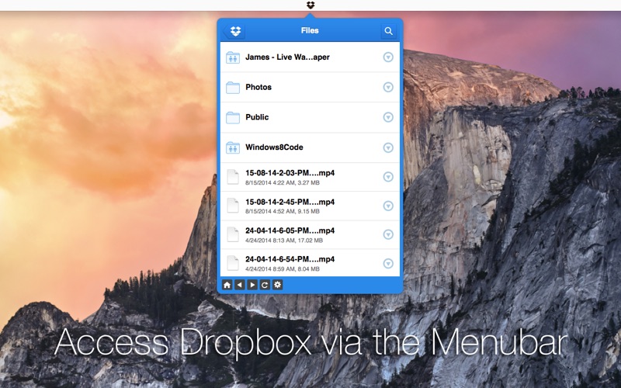Click the Dropbox icon in the menu bar
Image resolution: width=621 pixels, height=388 pixels.
click(310, 5)
